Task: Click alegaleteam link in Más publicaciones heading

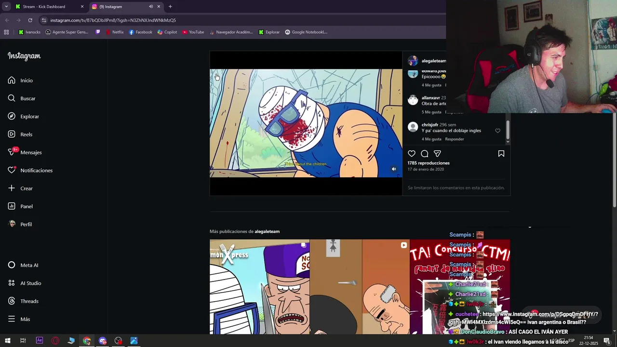Action: (267, 231)
